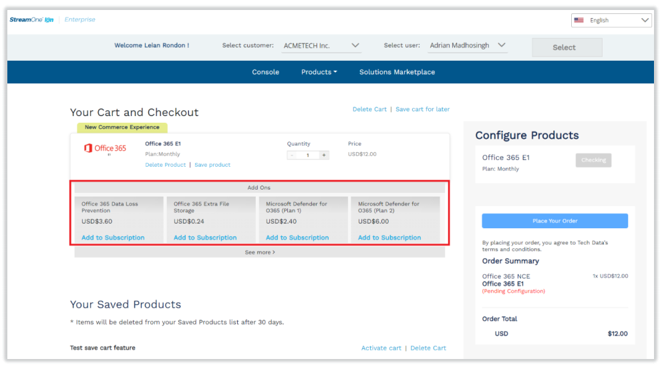Screen dimensions: 660x365
Task: Click the US flag icon
Action: point(579,20)
